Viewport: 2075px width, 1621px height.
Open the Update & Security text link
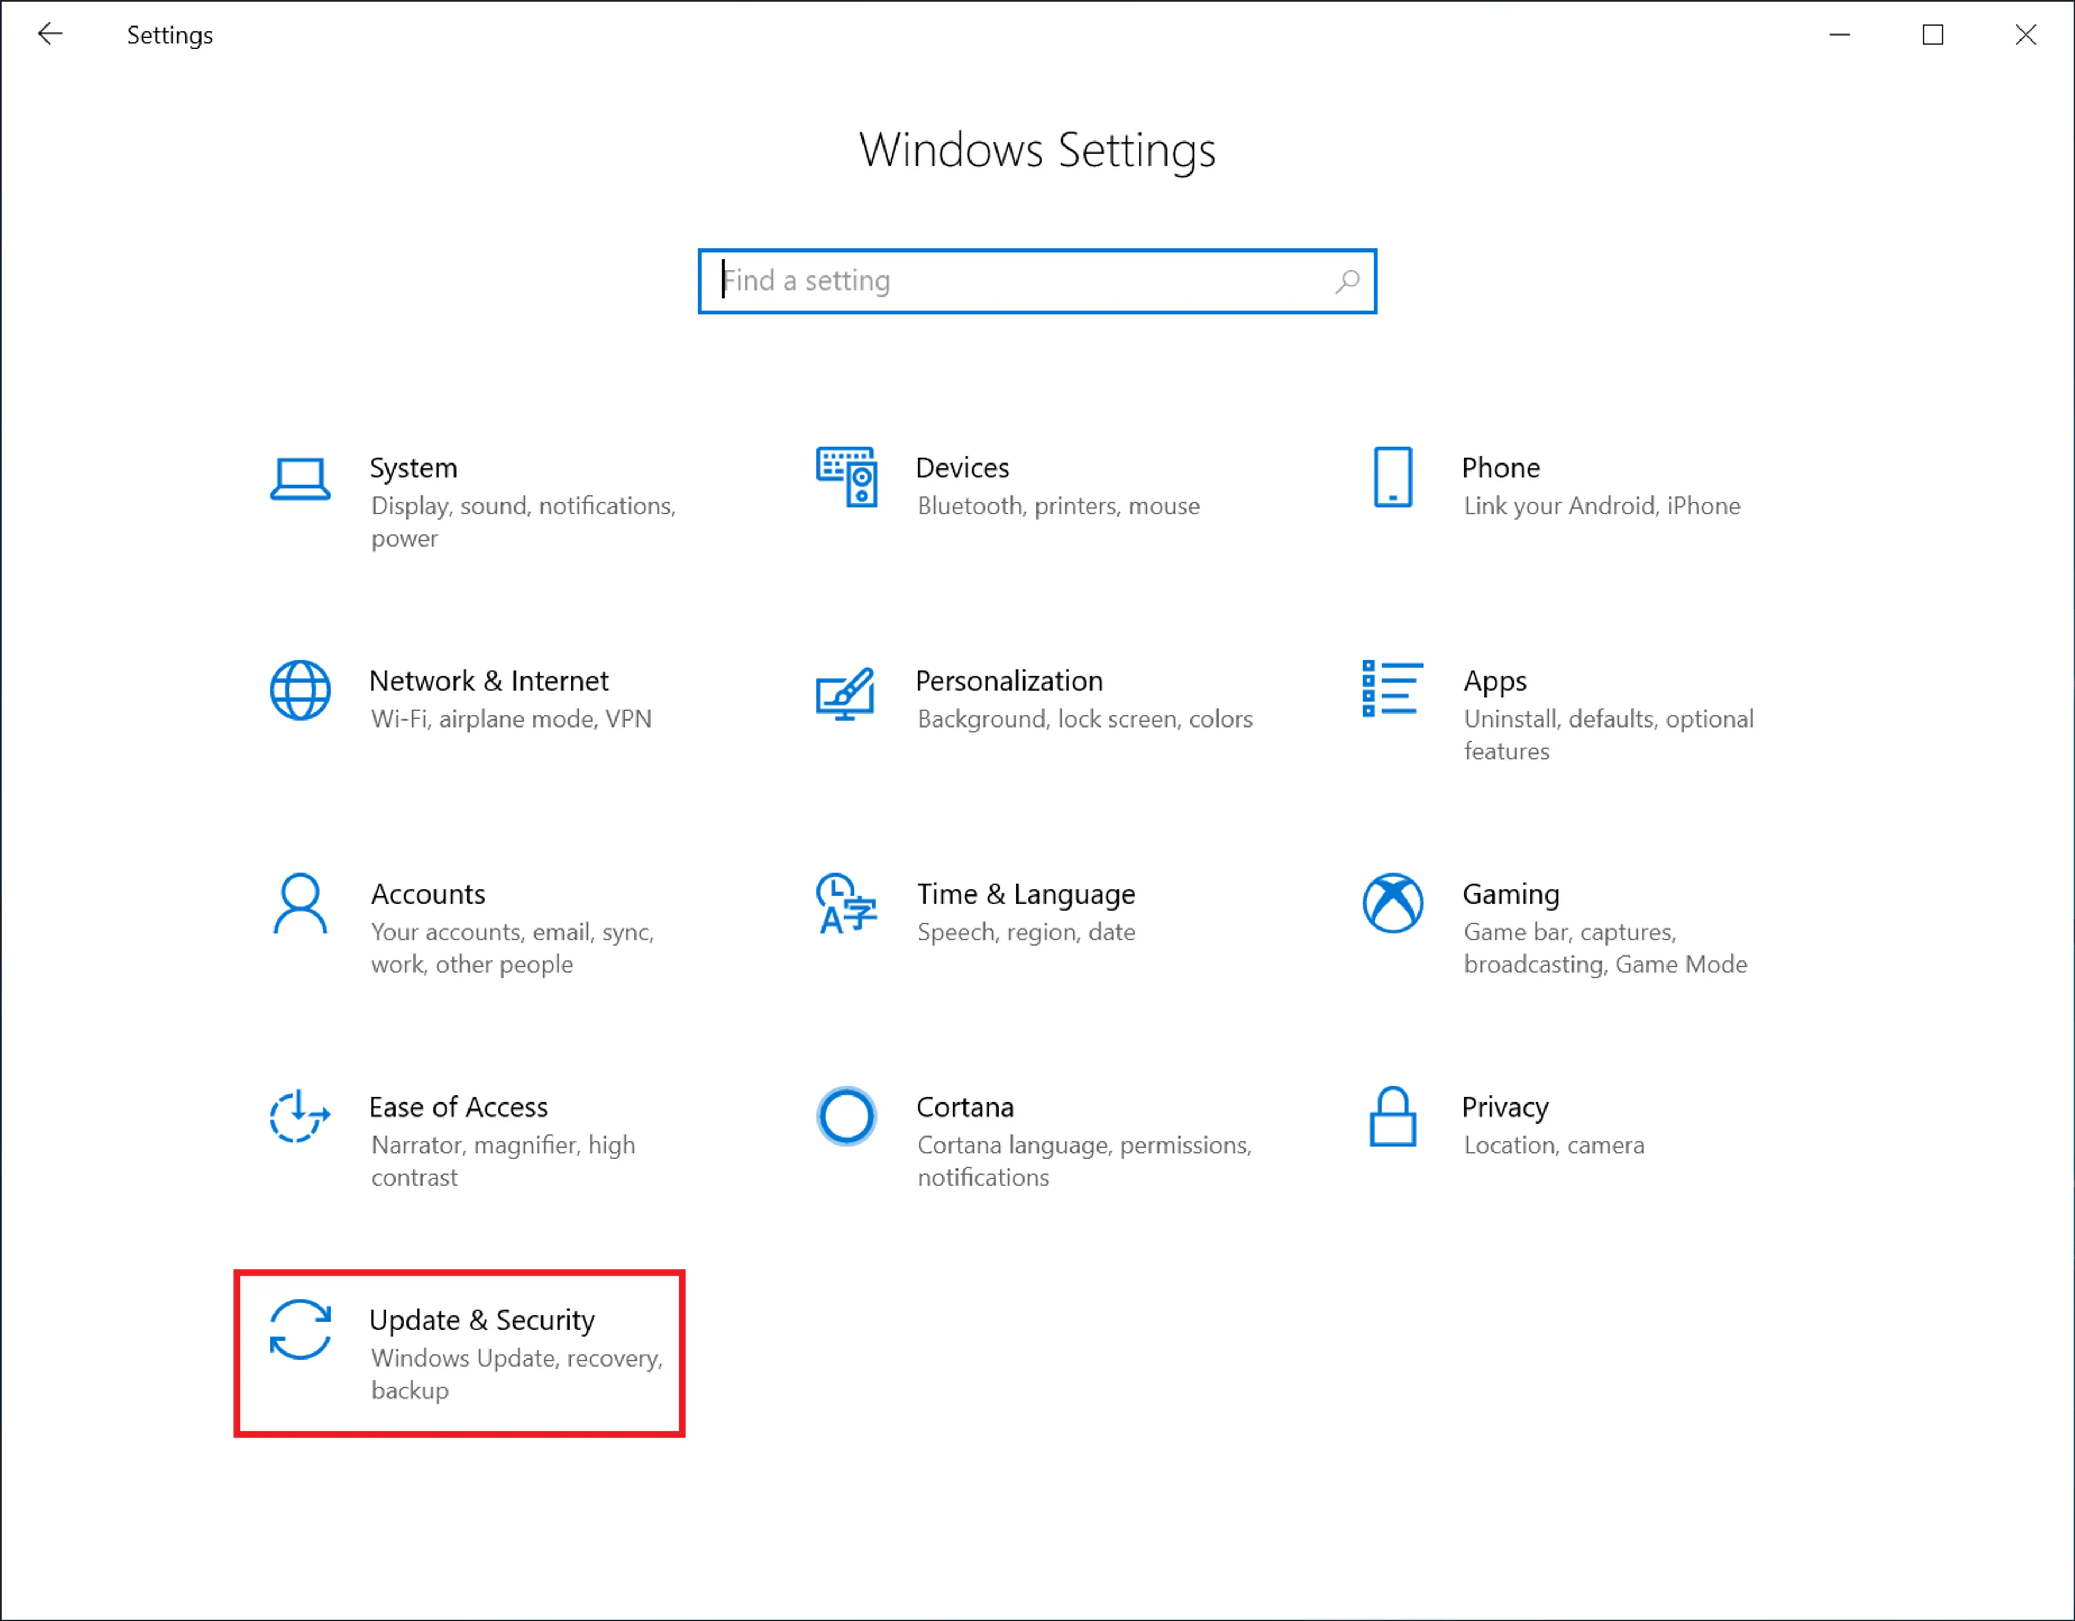[481, 1320]
